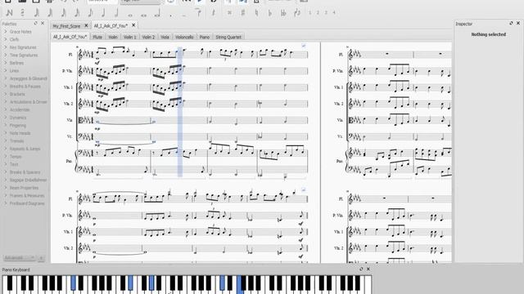Switch to voice 4
Image resolution: width=524 pixels, height=294 pixels.
pyautogui.click(x=334, y=13)
